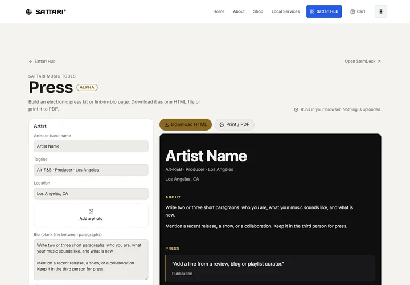Click the external arrow icon after Open StemDeck

(x=379, y=61)
